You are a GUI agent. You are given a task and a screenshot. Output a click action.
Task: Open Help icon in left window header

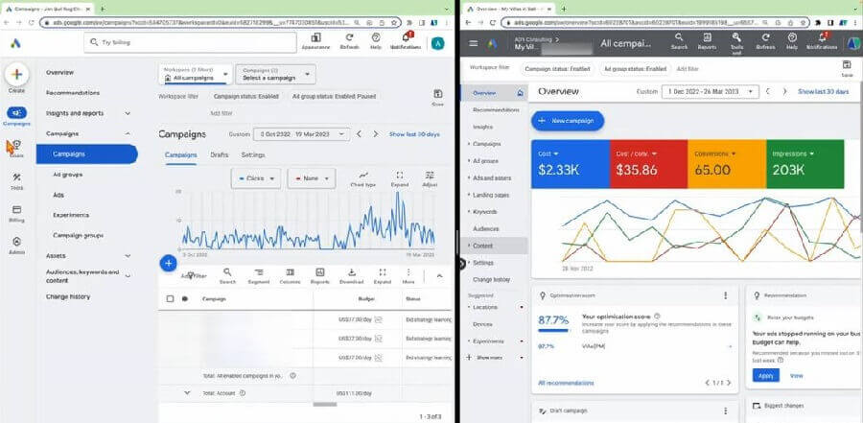pos(376,38)
